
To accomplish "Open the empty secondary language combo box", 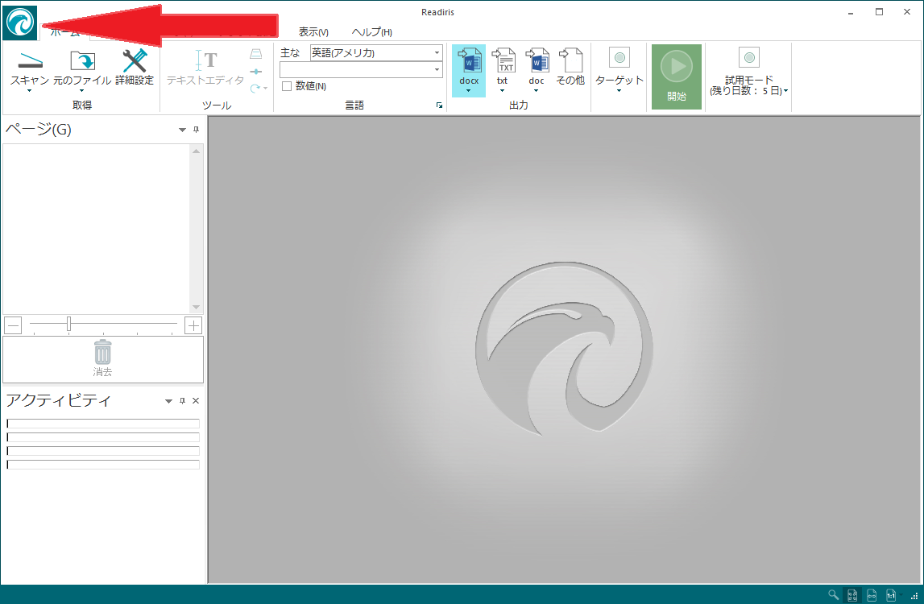I will tap(361, 69).
